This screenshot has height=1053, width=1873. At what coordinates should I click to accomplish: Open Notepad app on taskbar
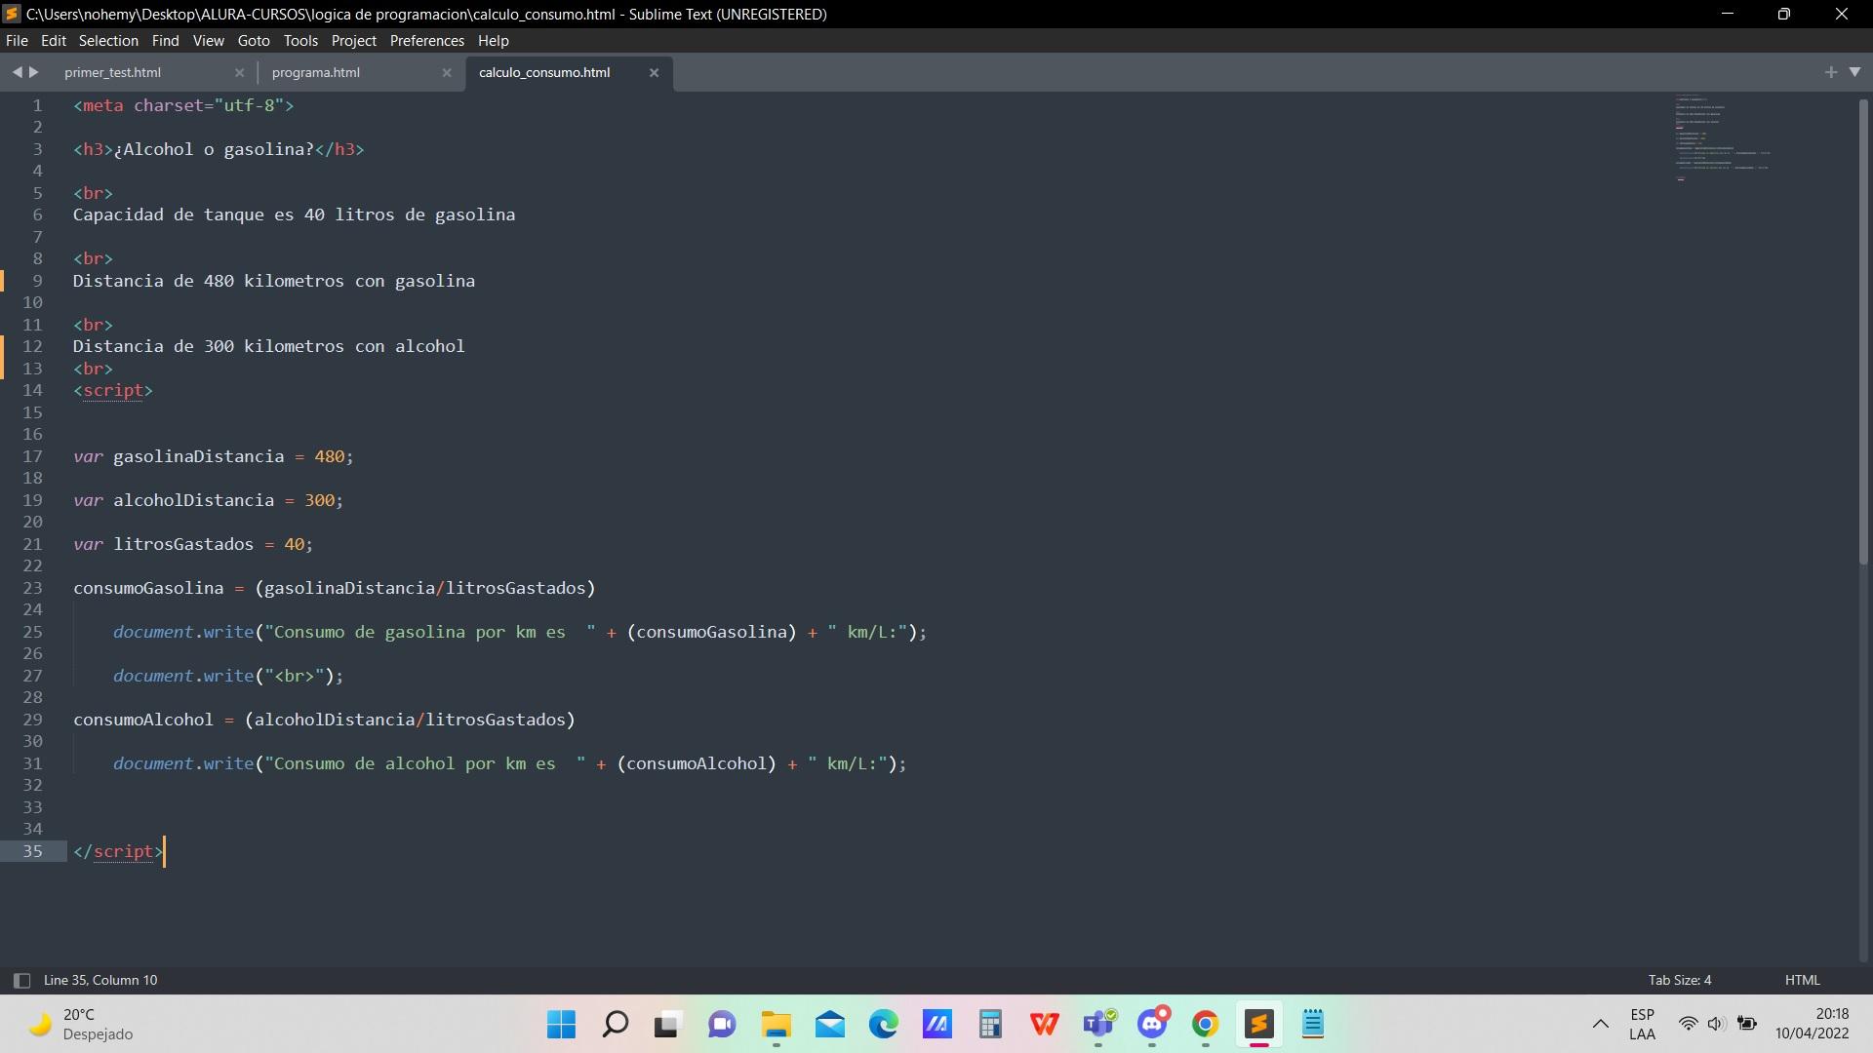(1313, 1024)
